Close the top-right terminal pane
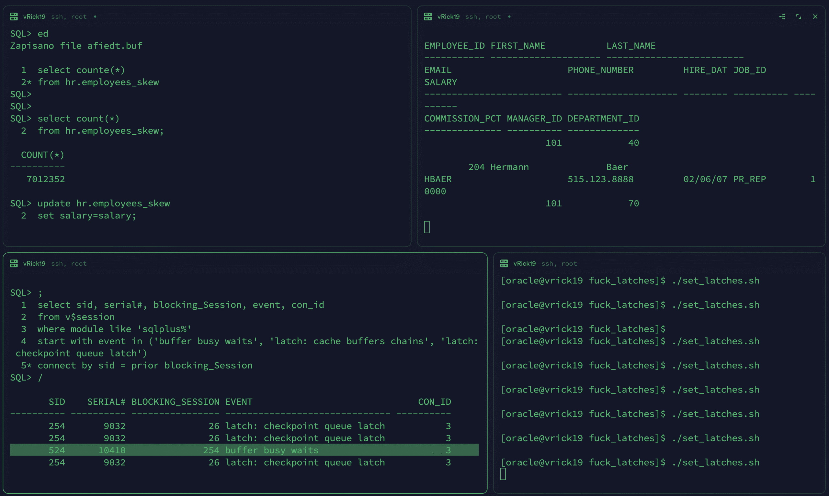 [x=815, y=17]
